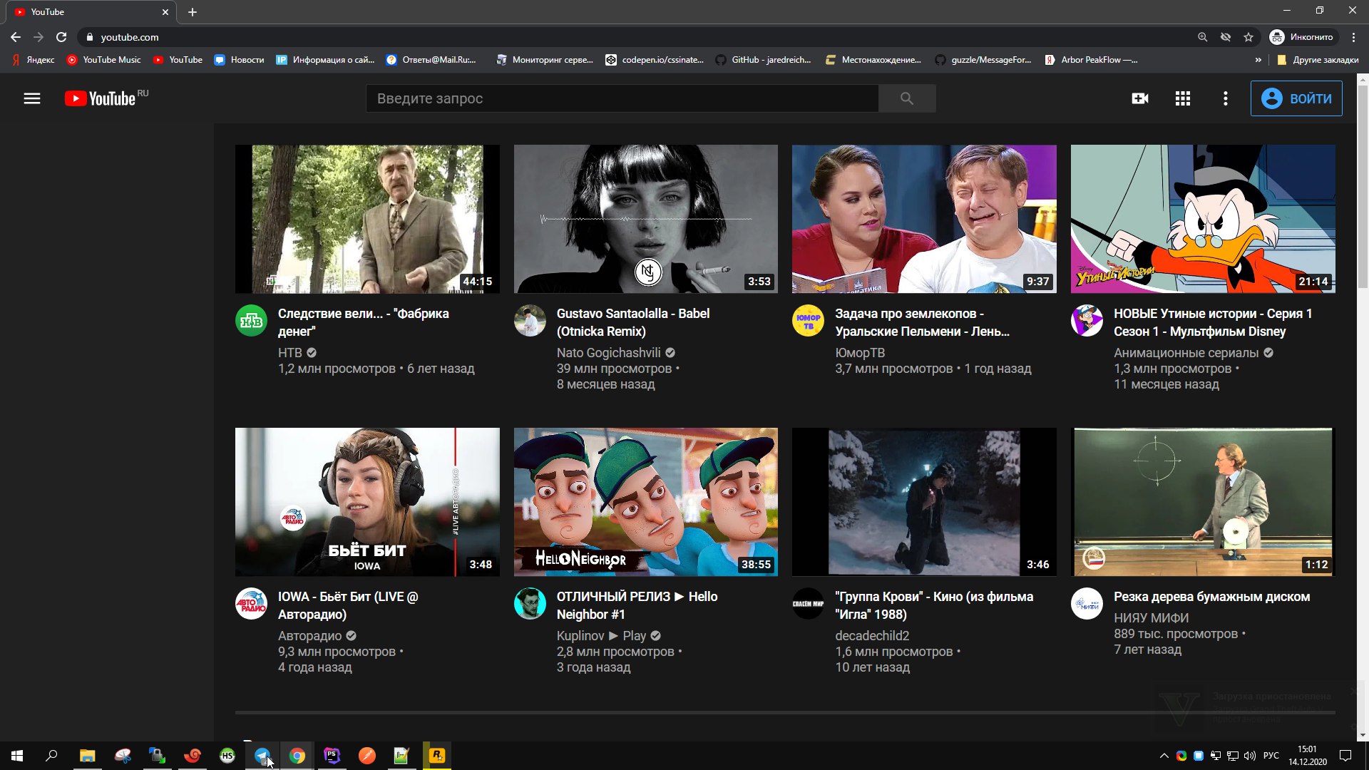Open YouTube settings three-dot menu
The width and height of the screenshot is (1369, 770).
pyautogui.click(x=1226, y=98)
